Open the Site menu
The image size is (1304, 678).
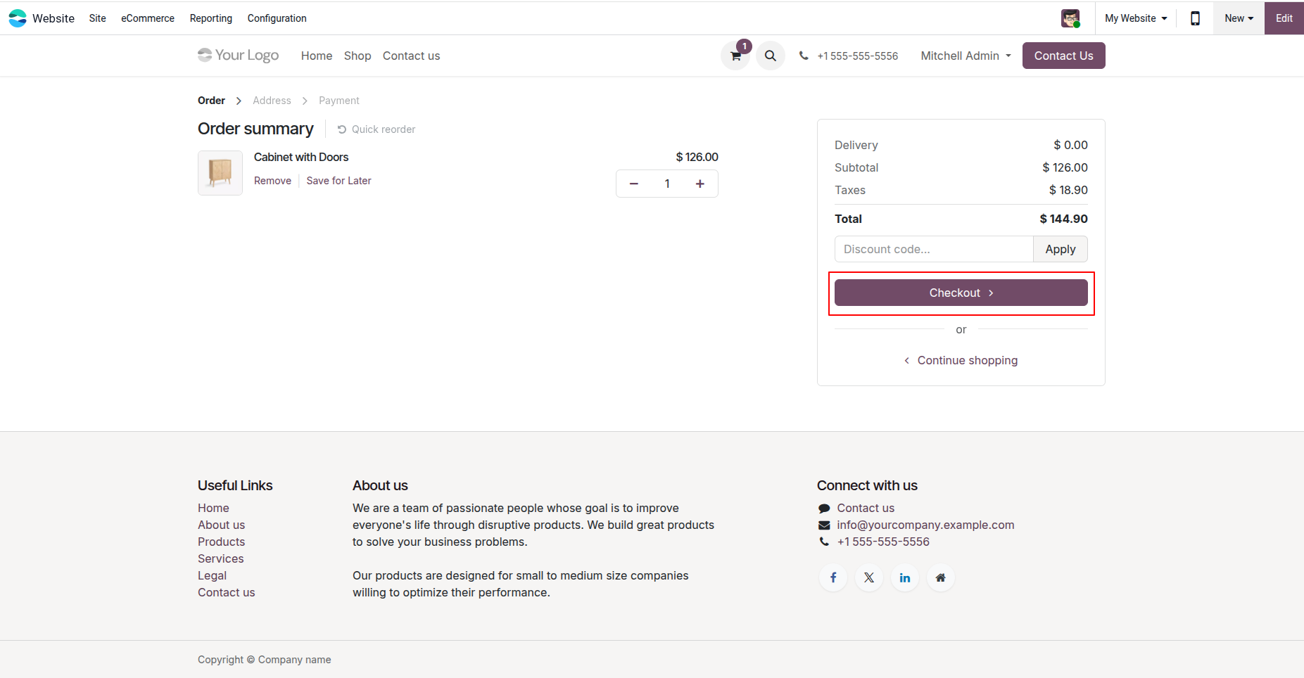pyautogui.click(x=98, y=18)
